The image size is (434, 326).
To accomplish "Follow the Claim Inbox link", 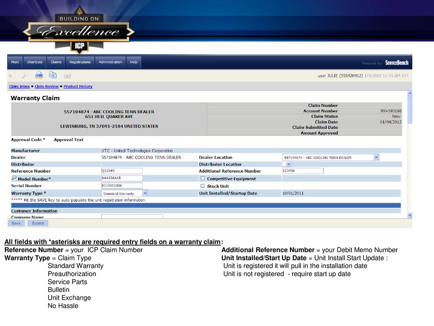I will point(19,86).
